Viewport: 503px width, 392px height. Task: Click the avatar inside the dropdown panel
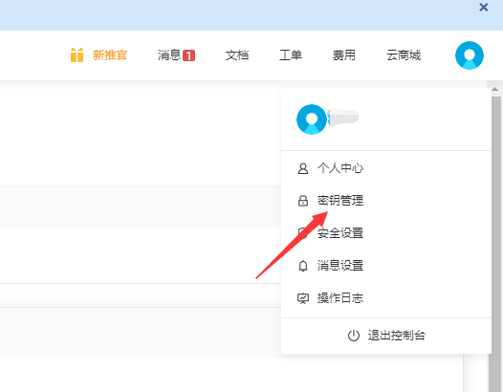pyautogui.click(x=312, y=119)
